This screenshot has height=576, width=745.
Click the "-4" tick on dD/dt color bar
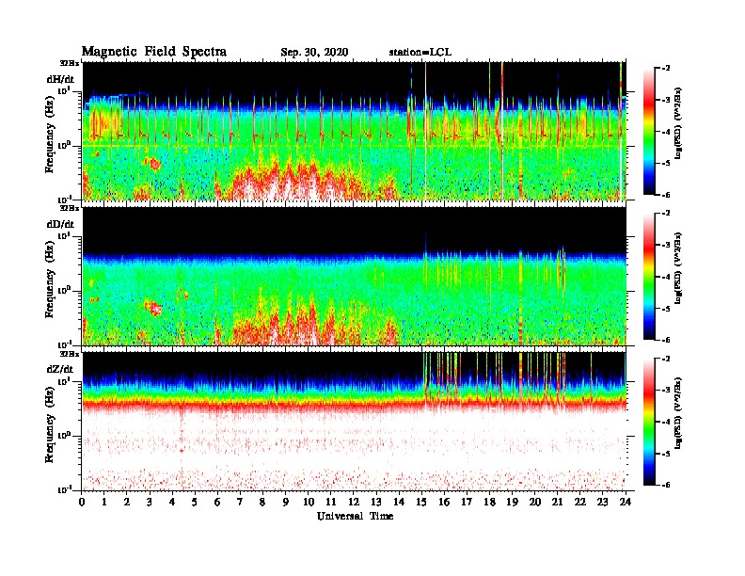(x=666, y=277)
